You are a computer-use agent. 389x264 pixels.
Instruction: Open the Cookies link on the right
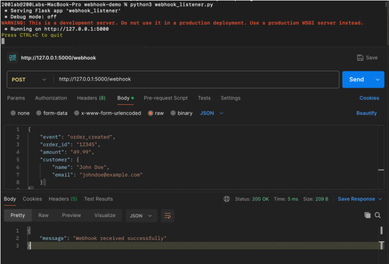pos(369,98)
